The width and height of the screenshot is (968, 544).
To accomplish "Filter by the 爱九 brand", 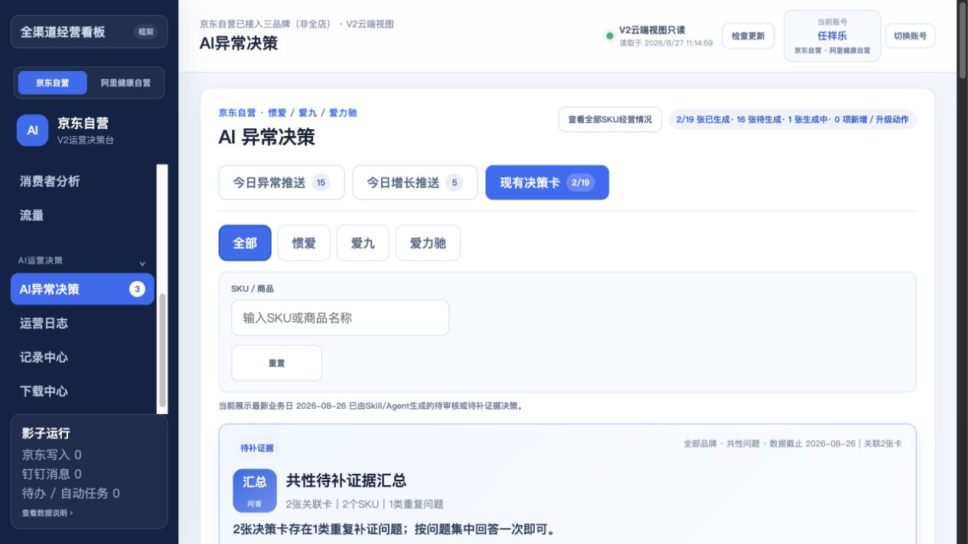I will [363, 243].
